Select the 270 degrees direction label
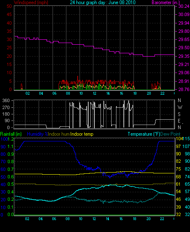This screenshot has width=190, height=232. pos(6,107)
